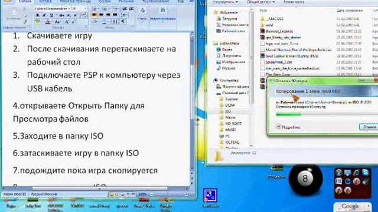
Task: Click the Numbering list icon in Word
Action: [x=105, y=9]
